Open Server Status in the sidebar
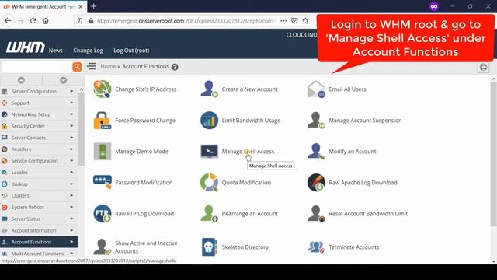Image resolution: width=497 pixels, height=280 pixels. coord(39,219)
